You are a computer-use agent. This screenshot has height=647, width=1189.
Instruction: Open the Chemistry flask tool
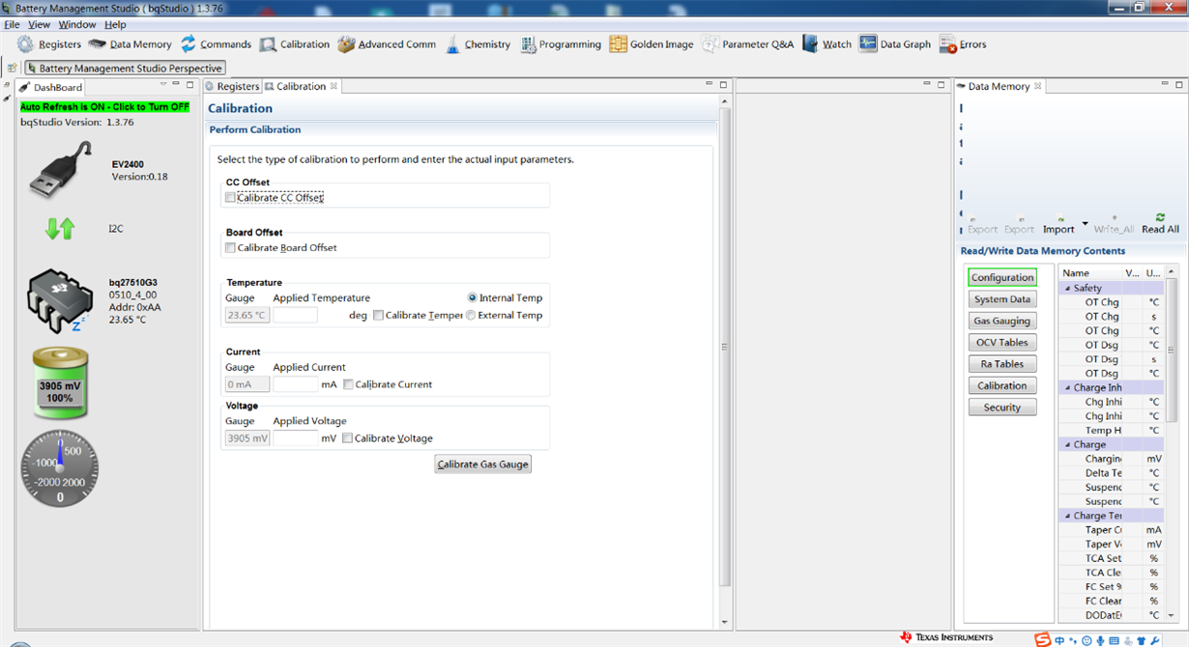[478, 44]
